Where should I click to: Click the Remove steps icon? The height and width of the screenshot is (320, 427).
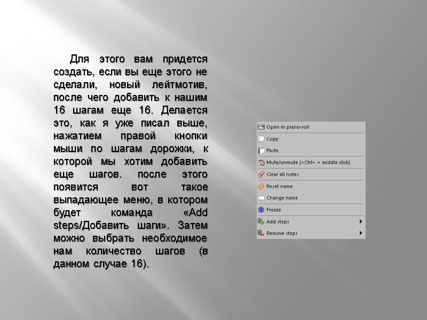261,233
